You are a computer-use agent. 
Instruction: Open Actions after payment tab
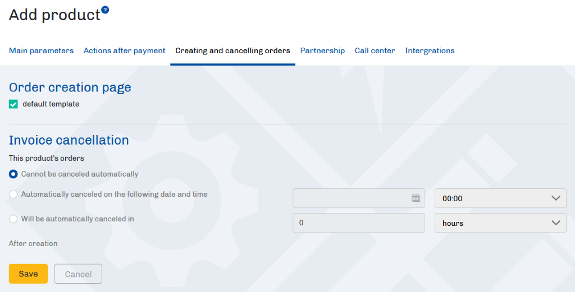coord(124,51)
